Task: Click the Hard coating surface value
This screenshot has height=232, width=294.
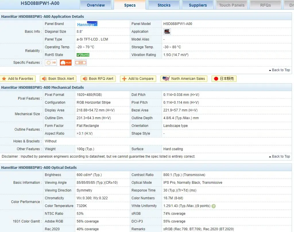Action: (173, 149)
